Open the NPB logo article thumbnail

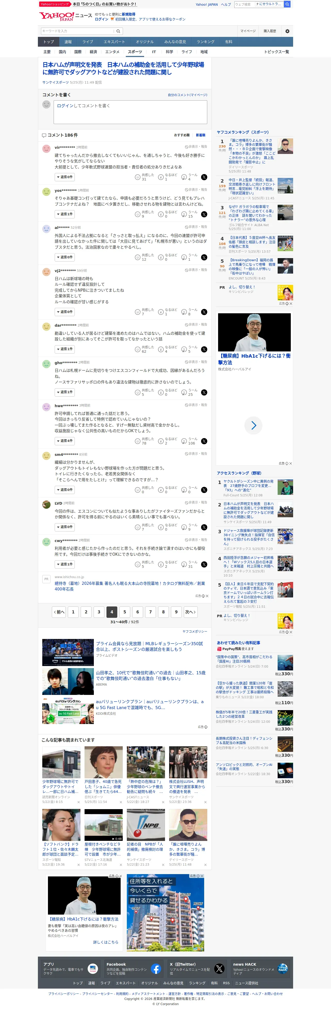click(x=146, y=825)
